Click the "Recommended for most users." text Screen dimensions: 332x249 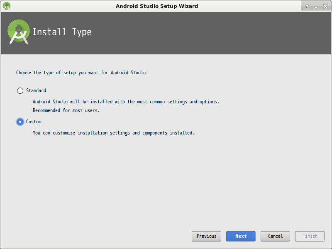pyautogui.click(x=66, y=110)
